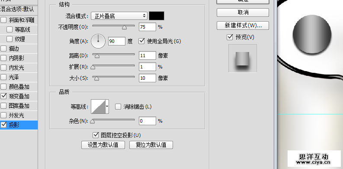
Task: Uncheck the 投影 checkbox
Action: pos(3,125)
